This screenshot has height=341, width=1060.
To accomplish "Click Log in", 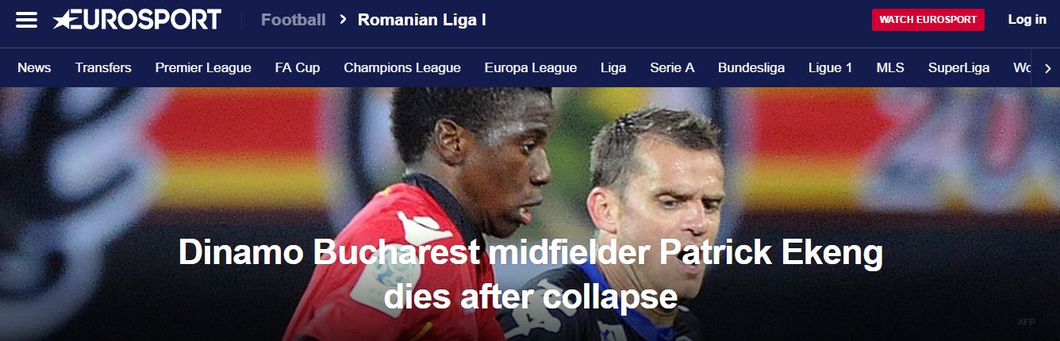I will coord(1027,20).
